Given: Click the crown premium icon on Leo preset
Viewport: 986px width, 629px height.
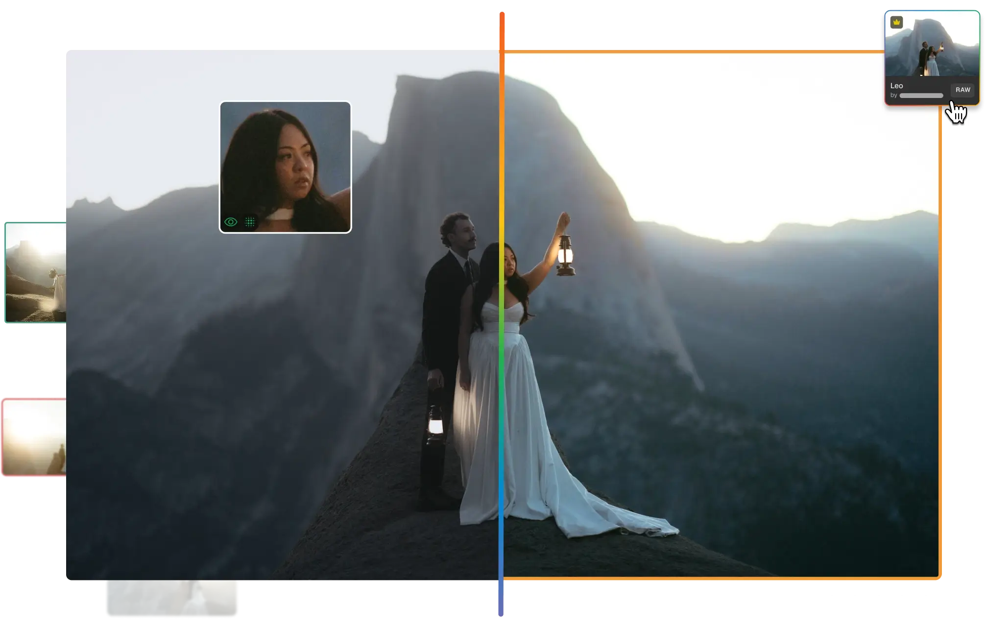Looking at the screenshot, I should pos(896,23).
